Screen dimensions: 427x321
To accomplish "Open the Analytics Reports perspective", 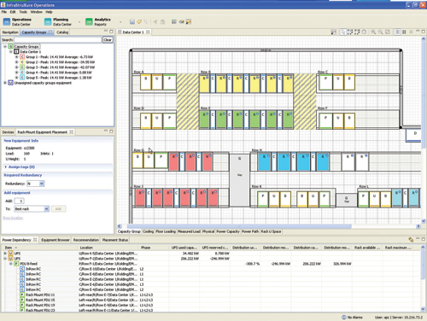I will pos(98,21).
